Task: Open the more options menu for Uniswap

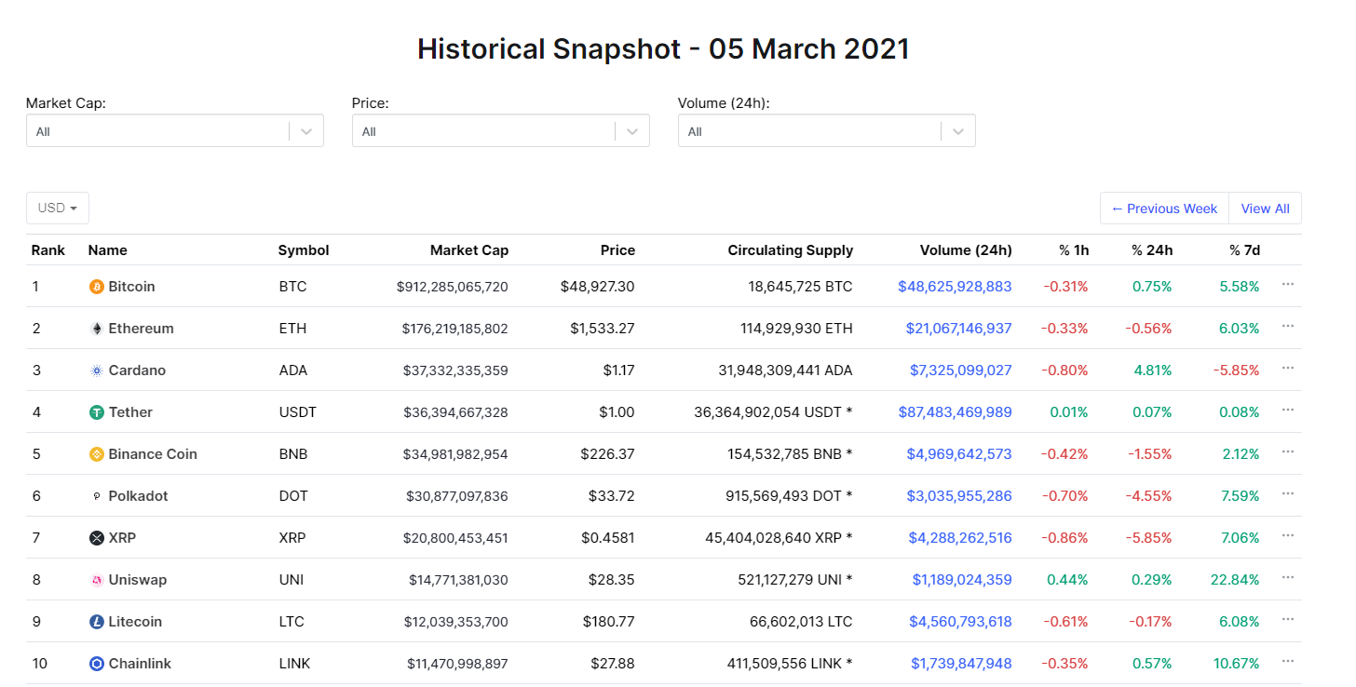Action: [1288, 578]
